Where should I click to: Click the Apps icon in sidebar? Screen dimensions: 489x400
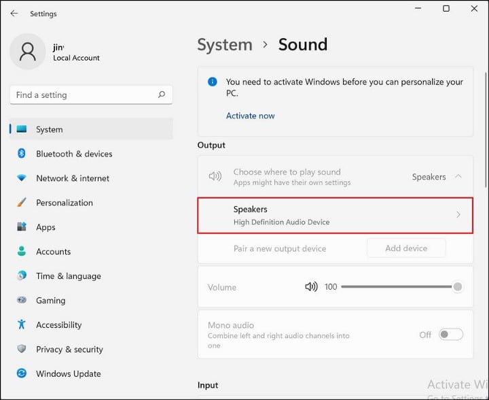[x=22, y=227]
